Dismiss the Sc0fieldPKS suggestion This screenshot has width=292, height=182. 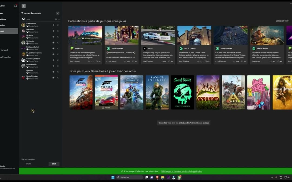pyautogui.click(x=58, y=25)
